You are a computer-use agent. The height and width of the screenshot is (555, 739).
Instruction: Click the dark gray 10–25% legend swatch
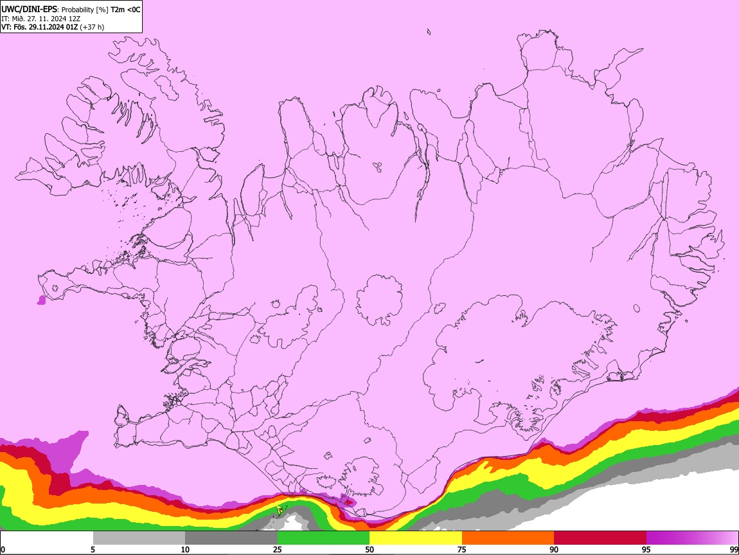[x=231, y=538]
